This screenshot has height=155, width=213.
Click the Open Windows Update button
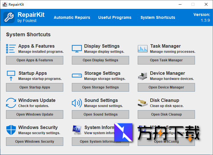point(35,114)
